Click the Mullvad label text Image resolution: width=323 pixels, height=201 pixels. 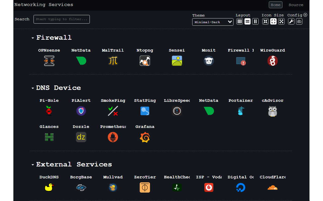pyautogui.click(x=113, y=177)
